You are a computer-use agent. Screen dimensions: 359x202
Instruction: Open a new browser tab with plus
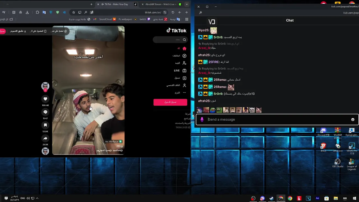91,4
